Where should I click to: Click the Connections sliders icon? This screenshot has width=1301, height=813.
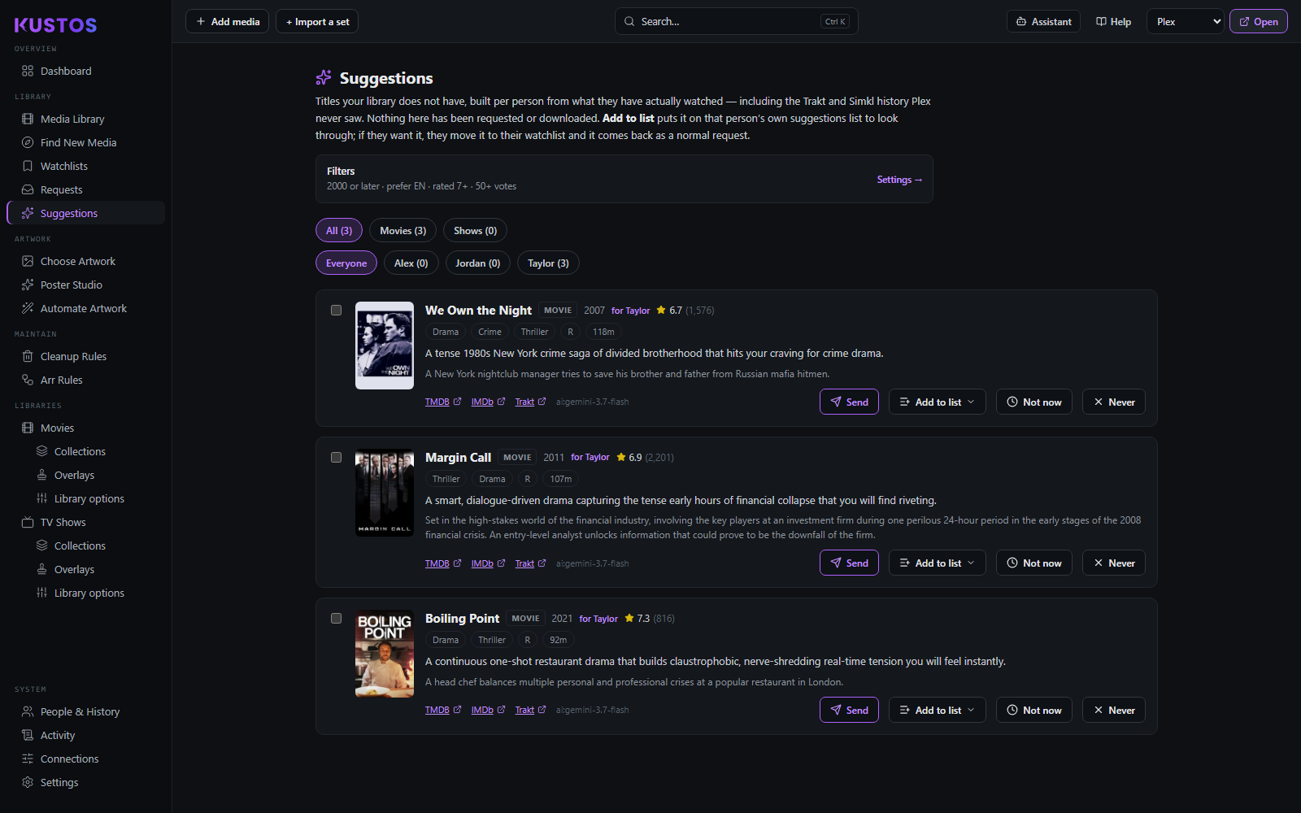[28, 759]
